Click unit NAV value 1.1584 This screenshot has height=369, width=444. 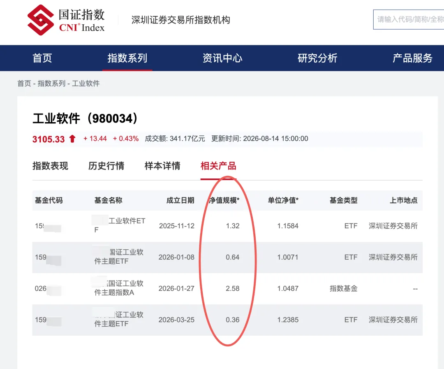288,226
